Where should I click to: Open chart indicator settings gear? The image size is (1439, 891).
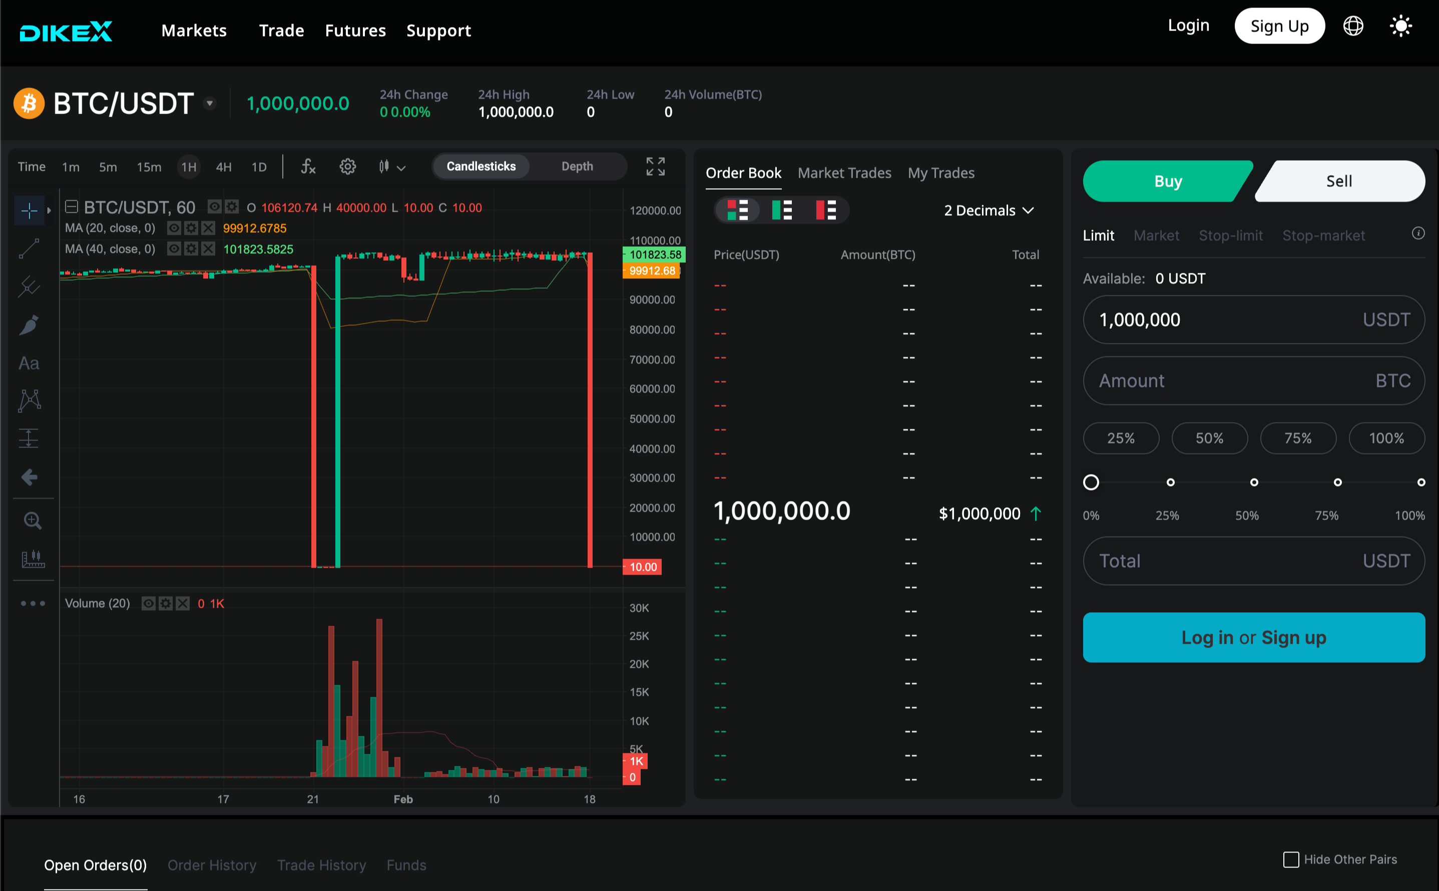click(x=348, y=167)
